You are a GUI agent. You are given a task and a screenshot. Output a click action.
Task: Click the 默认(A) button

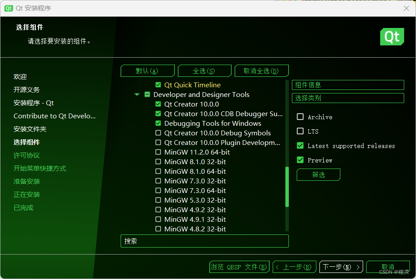(x=148, y=71)
